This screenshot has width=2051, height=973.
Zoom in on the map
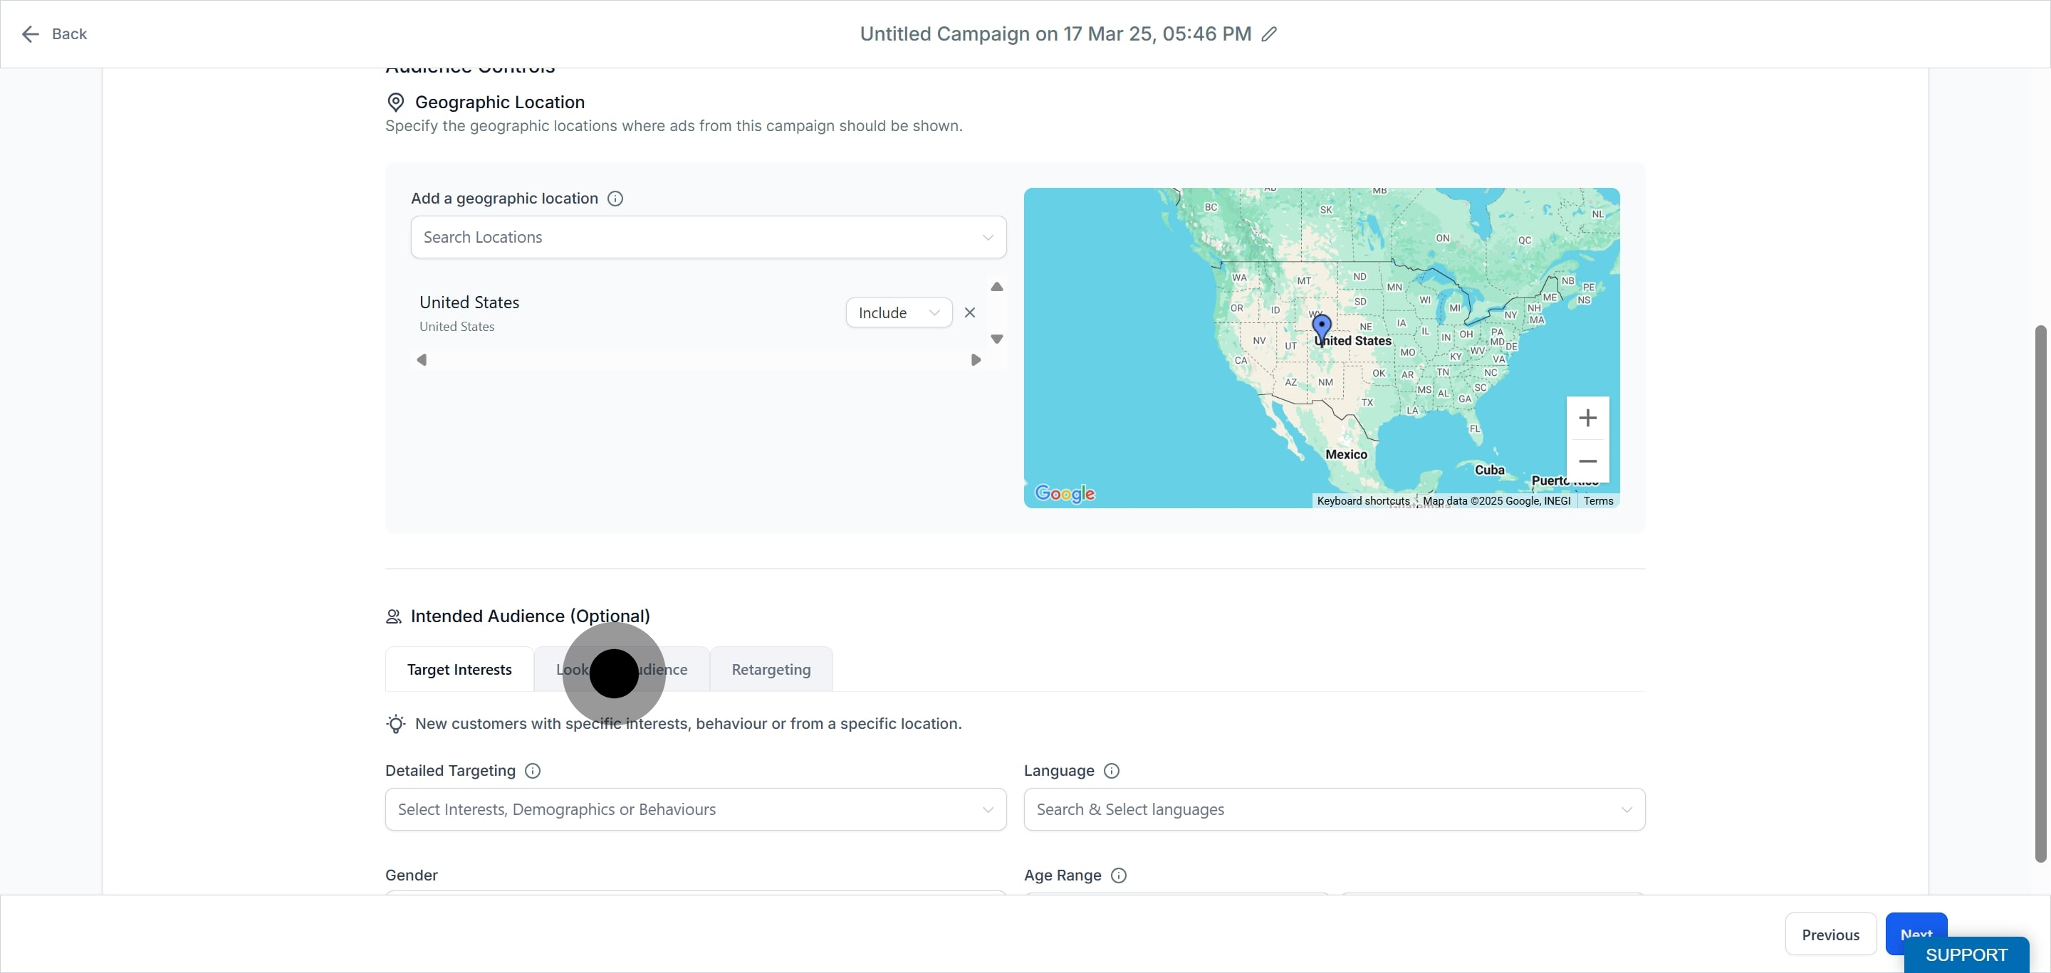pyautogui.click(x=1587, y=418)
